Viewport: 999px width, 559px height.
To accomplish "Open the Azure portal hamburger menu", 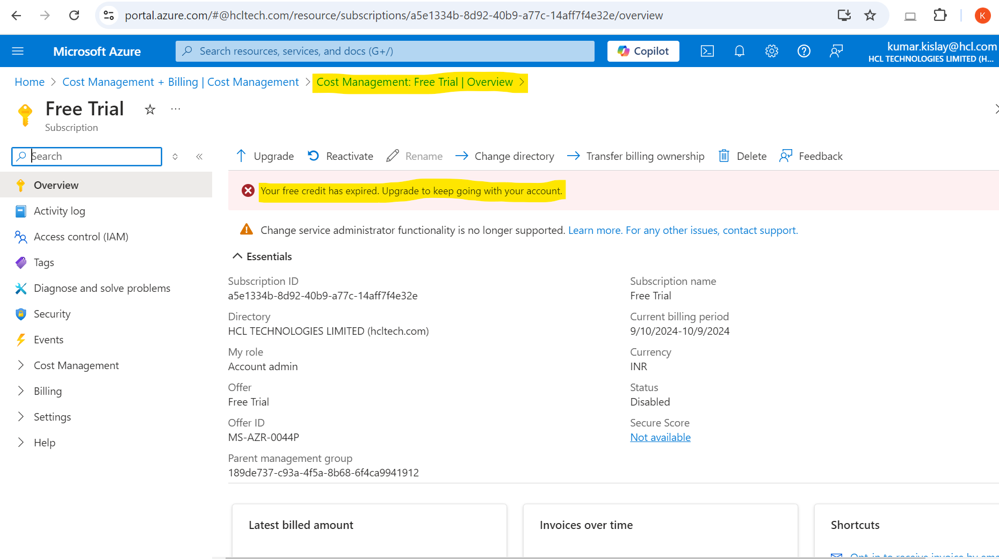I will [18, 51].
